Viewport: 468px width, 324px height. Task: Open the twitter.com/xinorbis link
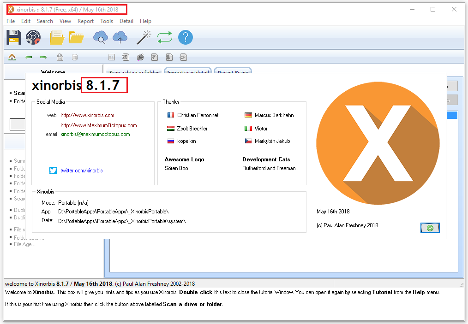82,171
